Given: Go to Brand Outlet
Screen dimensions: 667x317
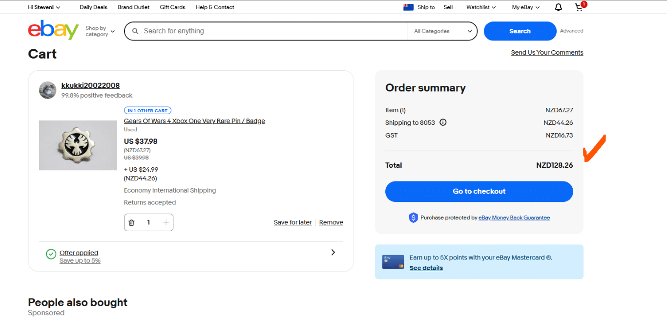Looking at the screenshot, I should pyautogui.click(x=134, y=7).
